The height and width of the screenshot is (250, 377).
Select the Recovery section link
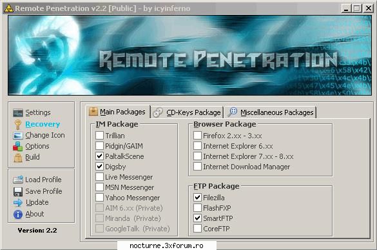pos(43,124)
